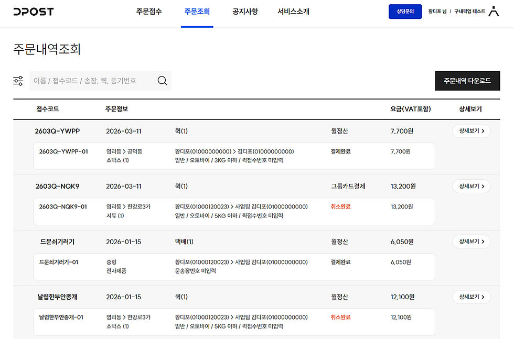Image resolution: width=514 pixels, height=339 pixels.
Task: Click the 13,200원 total for 2603Q-NQK9
Action: point(403,186)
